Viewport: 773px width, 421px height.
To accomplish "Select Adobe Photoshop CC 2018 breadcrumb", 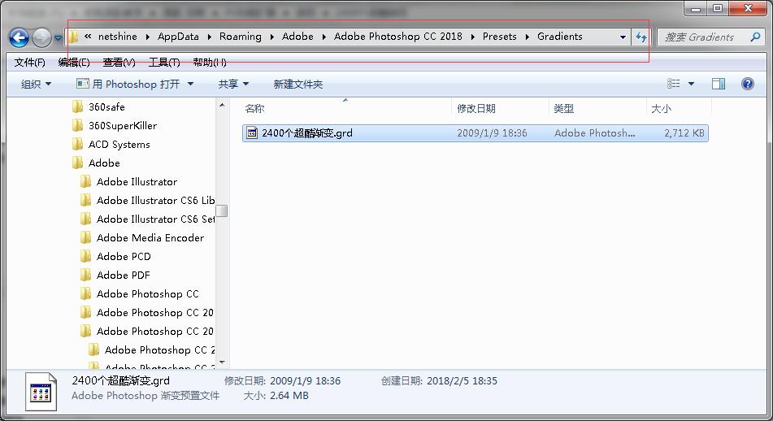I will (398, 37).
